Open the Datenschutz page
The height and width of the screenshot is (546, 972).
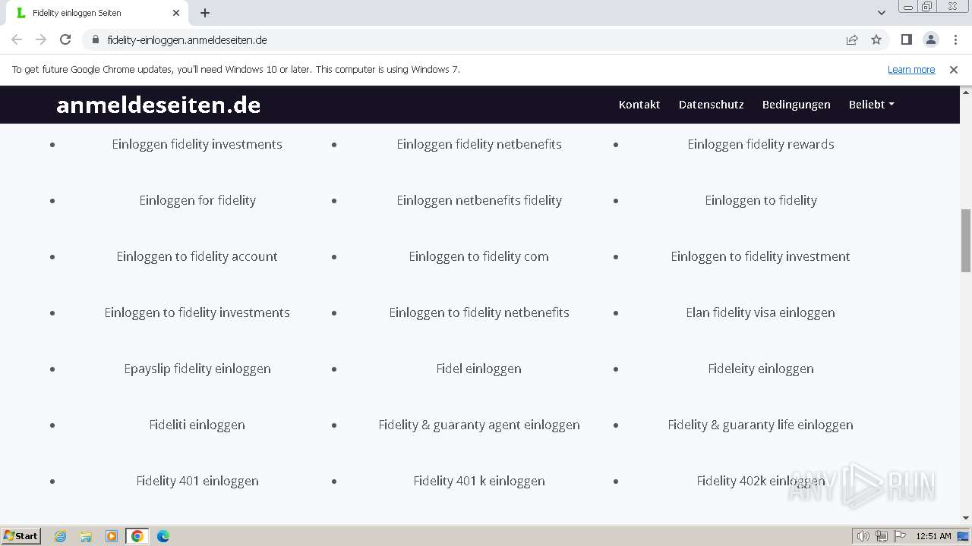tap(712, 105)
